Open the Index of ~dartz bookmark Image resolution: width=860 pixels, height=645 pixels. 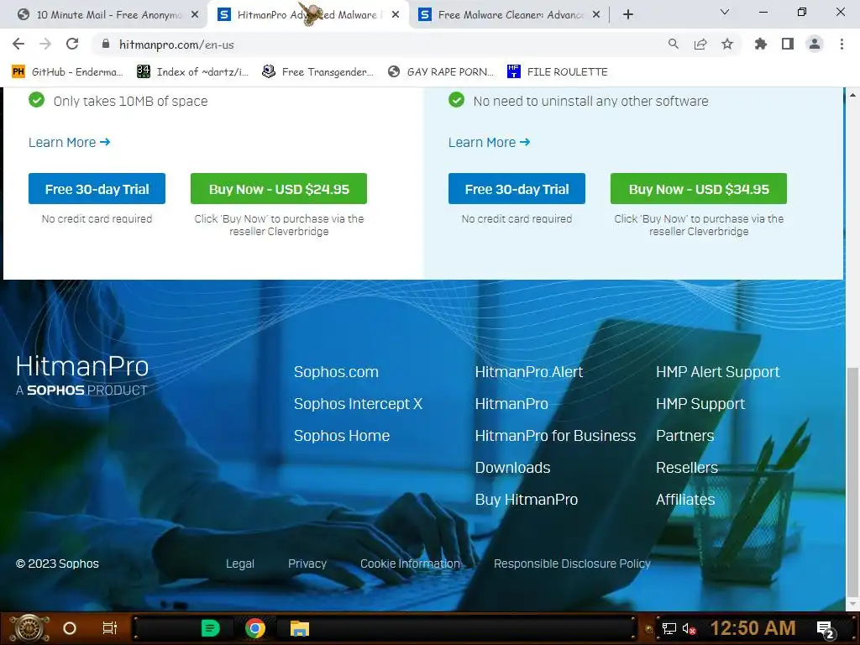tap(193, 72)
